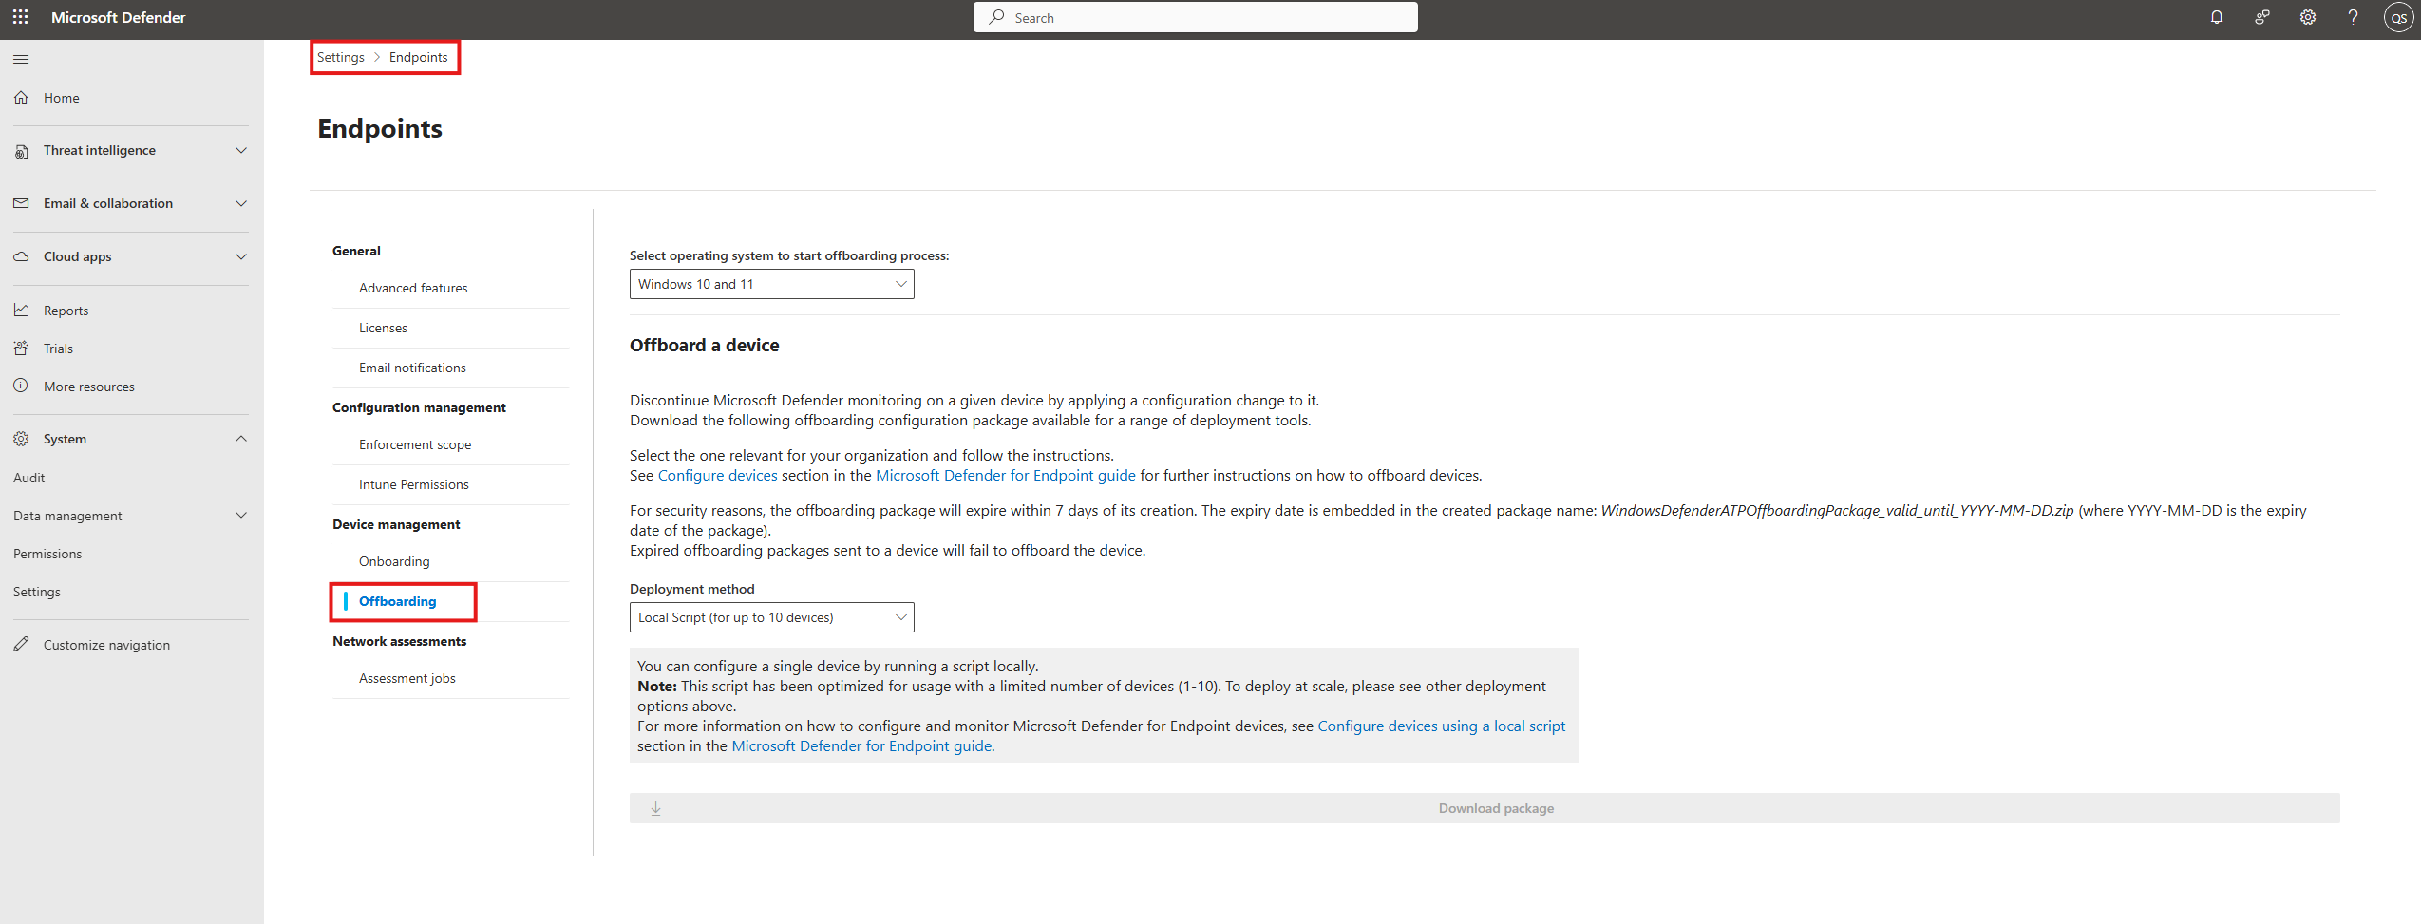
Task: Open Configure devices using a local script link
Action: pyautogui.click(x=1441, y=726)
